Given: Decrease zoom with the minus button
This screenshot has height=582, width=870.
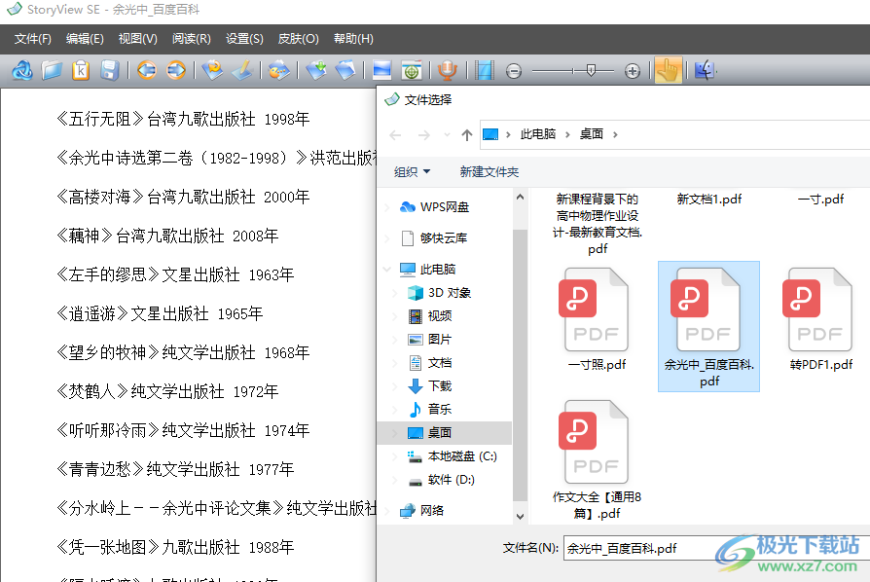Looking at the screenshot, I should (514, 71).
